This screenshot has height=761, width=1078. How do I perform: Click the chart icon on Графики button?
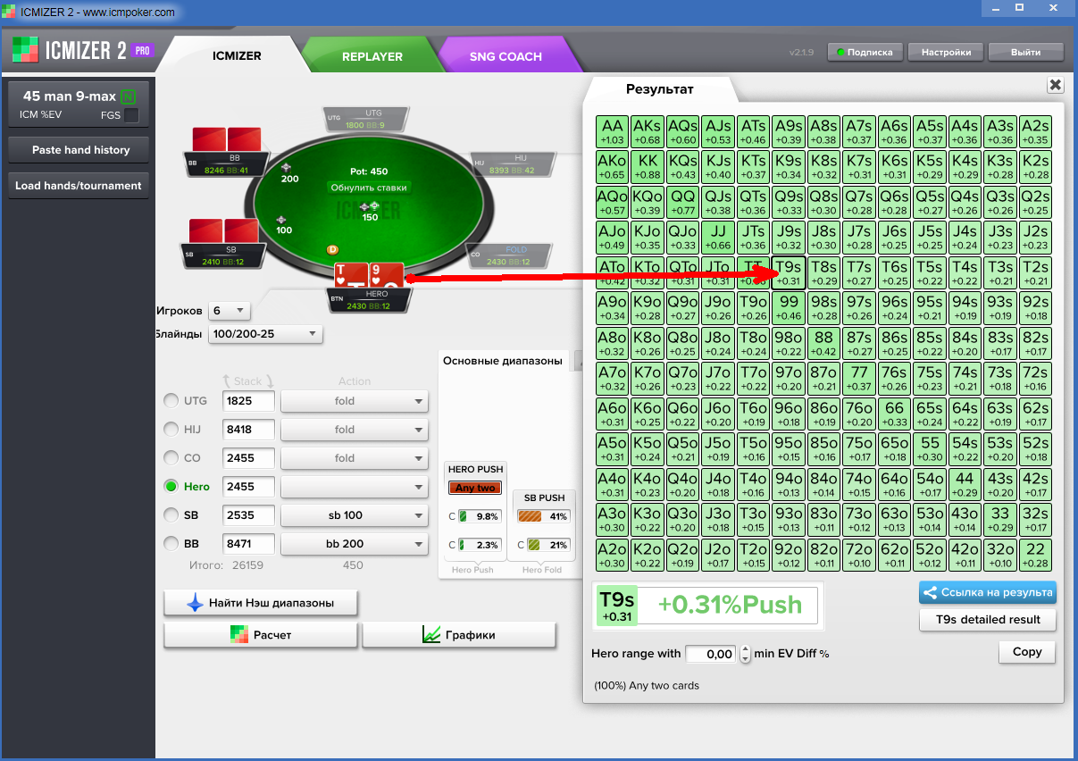click(x=431, y=635)
